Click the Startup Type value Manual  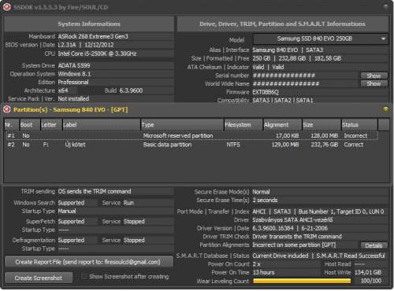[x=67, y=211]
